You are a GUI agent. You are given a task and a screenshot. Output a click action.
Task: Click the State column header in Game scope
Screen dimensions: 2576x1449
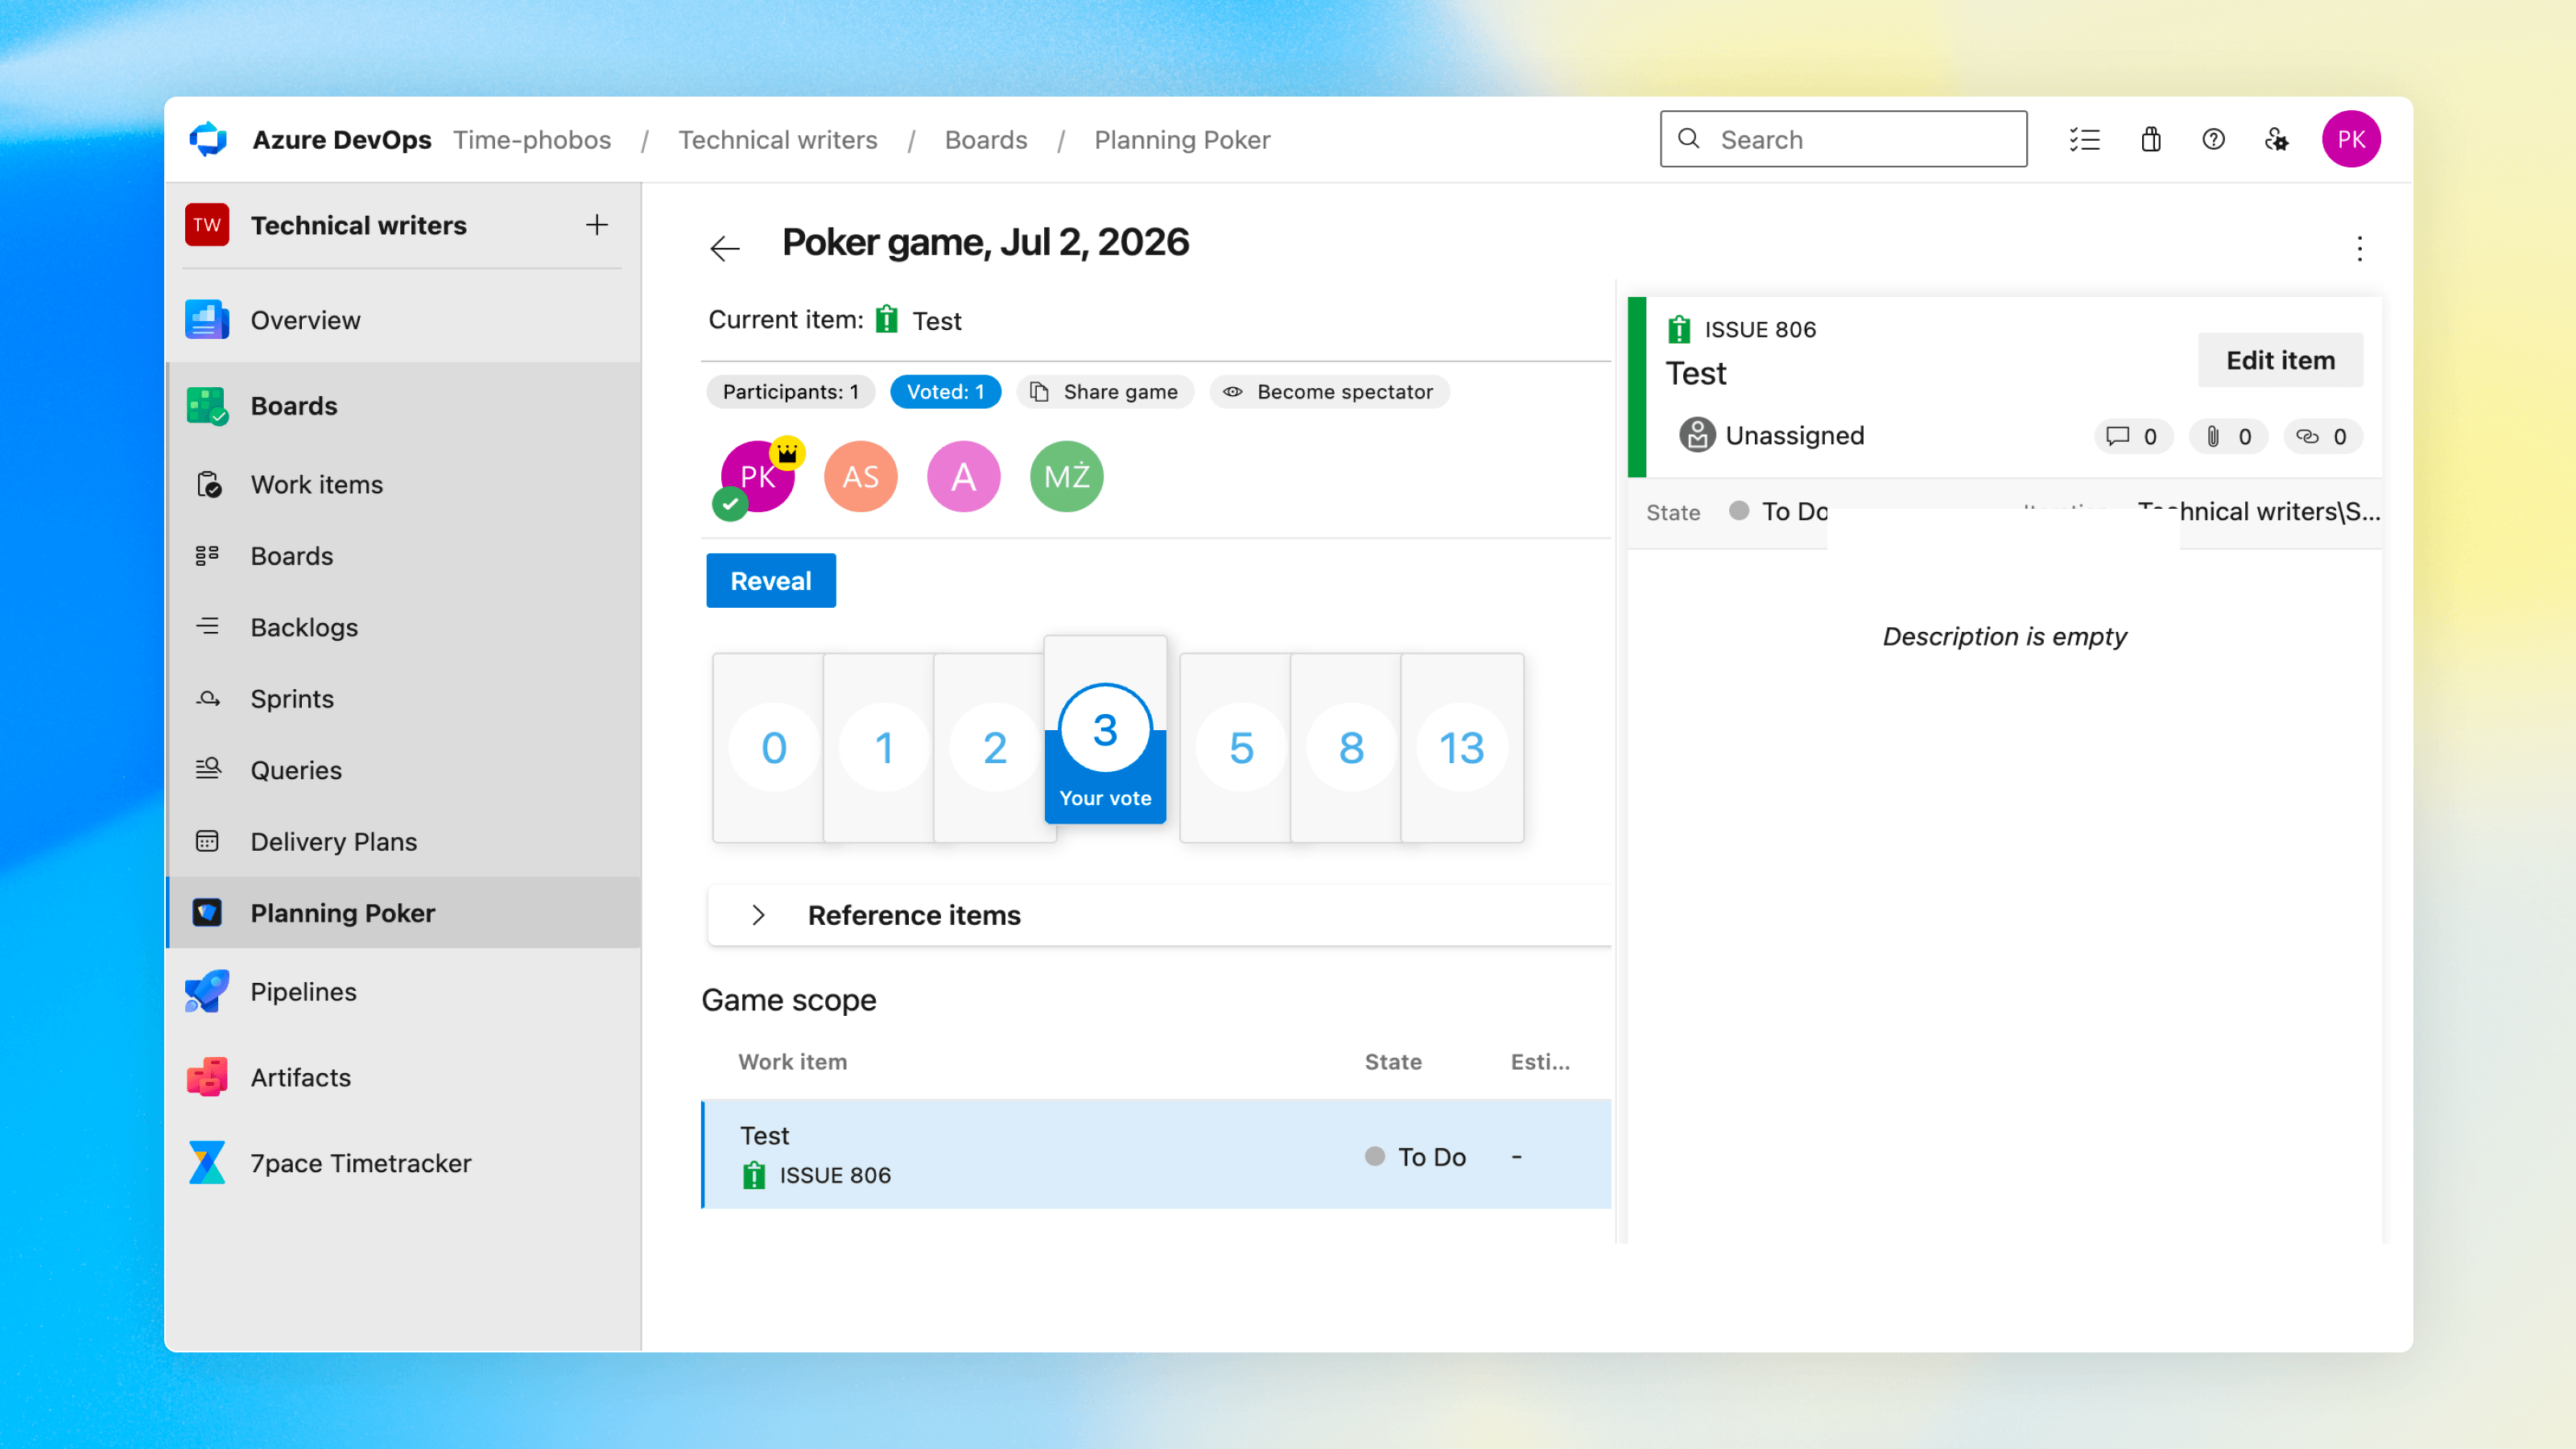point(1393,1061)
